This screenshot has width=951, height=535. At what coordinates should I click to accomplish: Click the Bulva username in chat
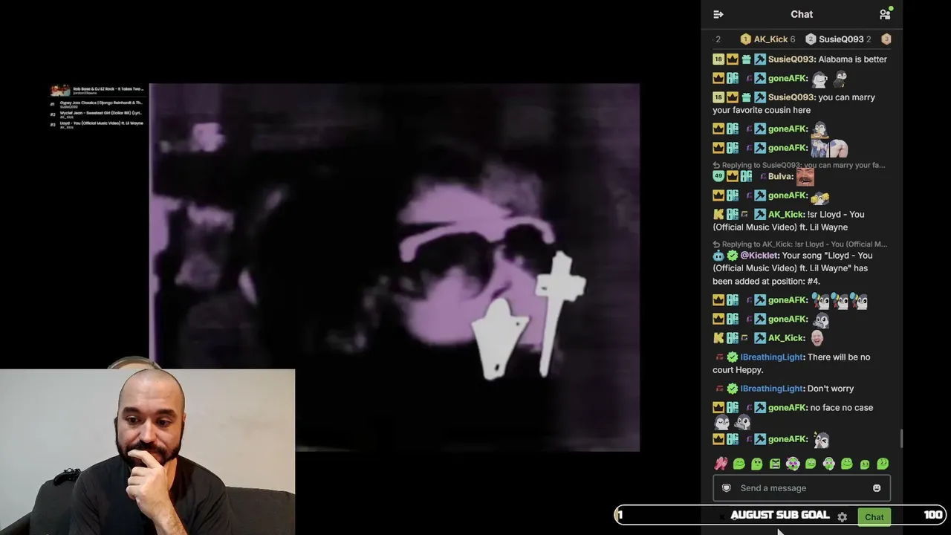[x=780, y=177]
